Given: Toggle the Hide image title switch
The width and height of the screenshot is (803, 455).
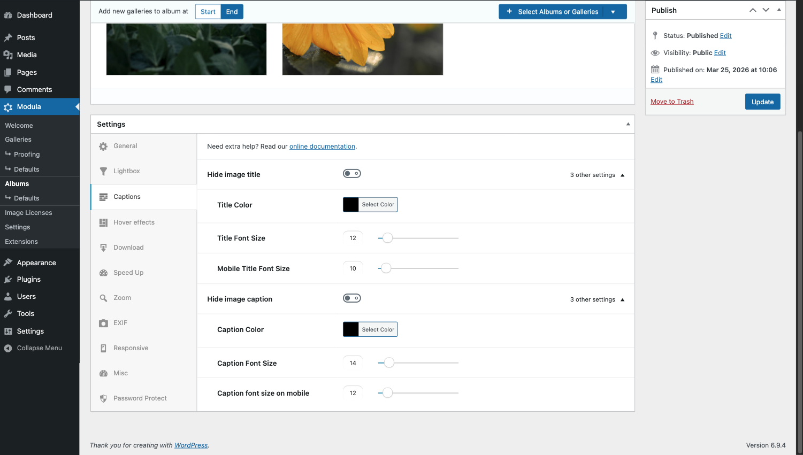Looking at the screenshot, I should point(352,174).
